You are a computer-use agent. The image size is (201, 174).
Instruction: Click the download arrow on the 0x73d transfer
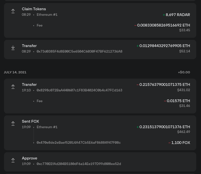point(13,48)
